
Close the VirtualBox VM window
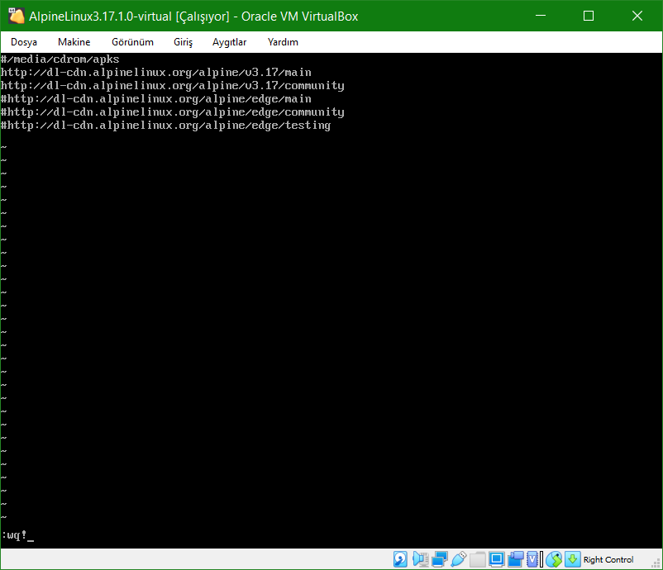pyautogui.click(x=637, y=16)
